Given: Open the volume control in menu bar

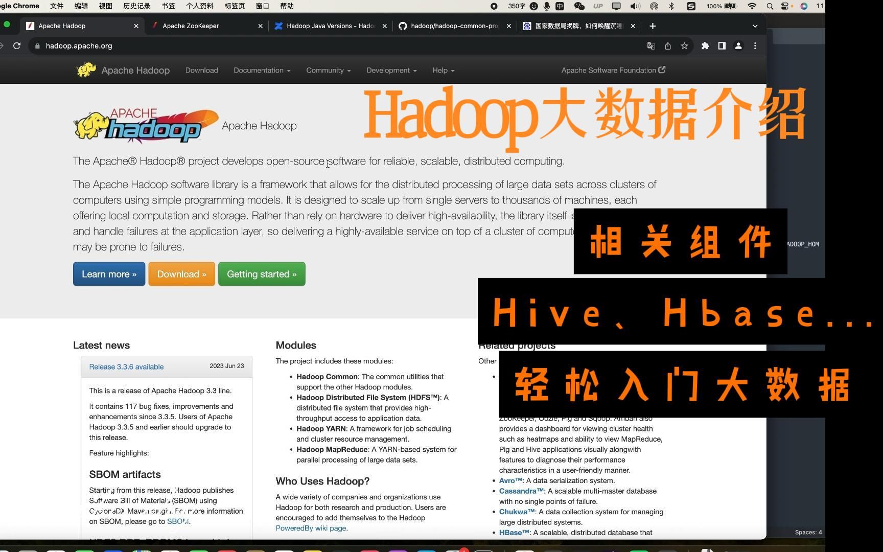Looking at the screenshot, I should 635,6.
